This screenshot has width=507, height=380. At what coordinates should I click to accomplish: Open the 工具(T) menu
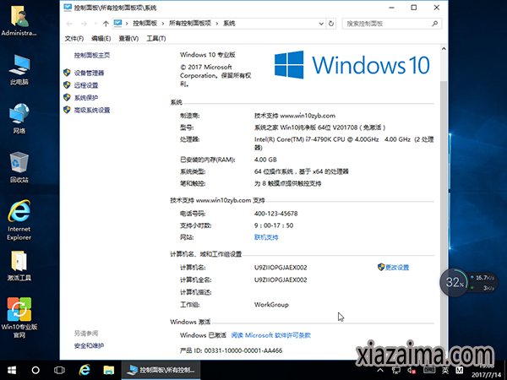point(156,39)
